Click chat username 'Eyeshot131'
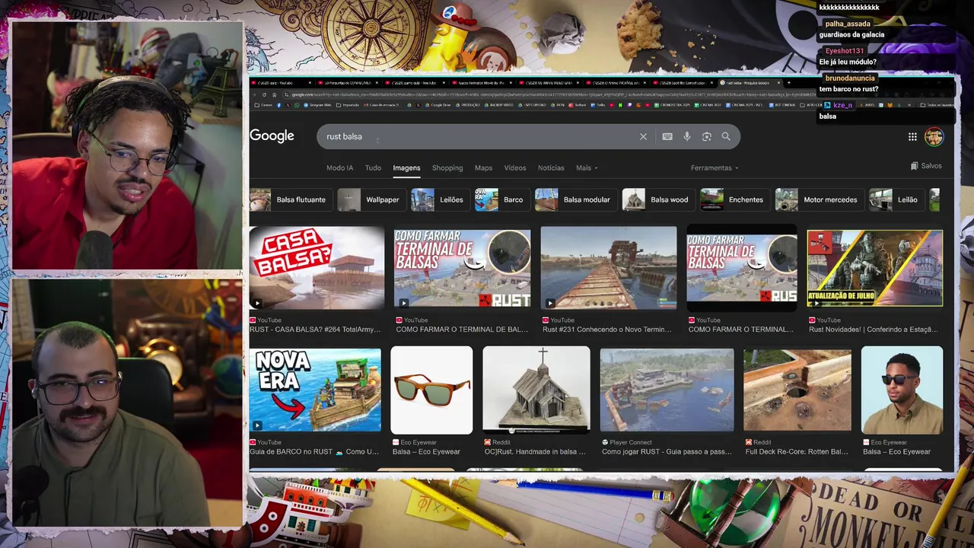974x548 pixels. point(845,51)
